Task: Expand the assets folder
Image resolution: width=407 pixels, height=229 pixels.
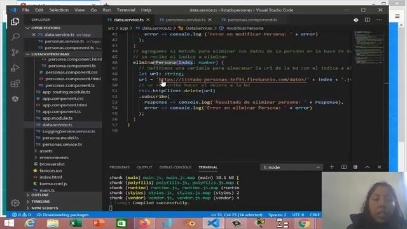Action: point(46,151)
